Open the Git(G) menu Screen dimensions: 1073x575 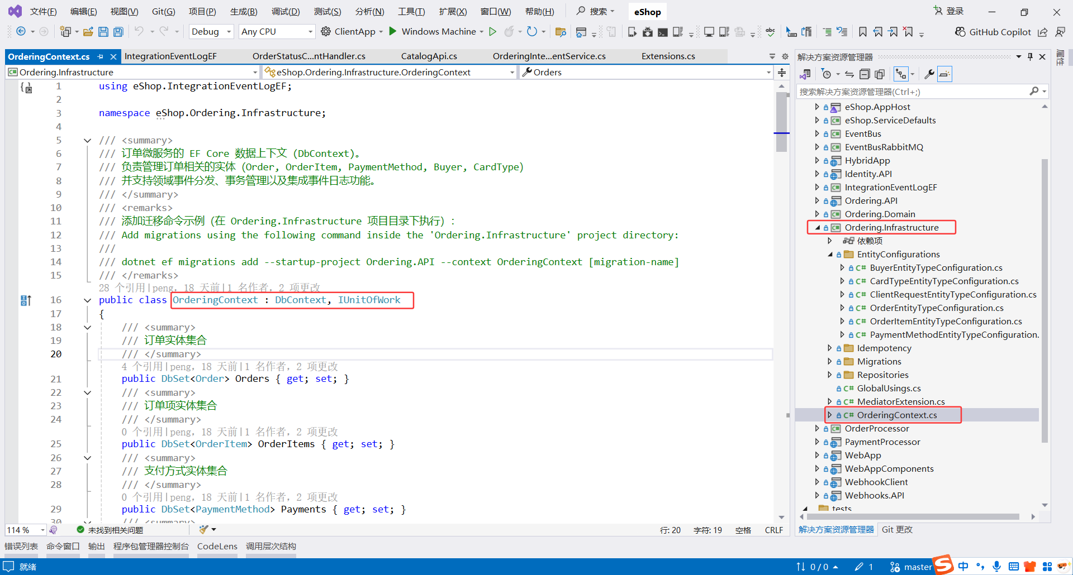[164, 12]
